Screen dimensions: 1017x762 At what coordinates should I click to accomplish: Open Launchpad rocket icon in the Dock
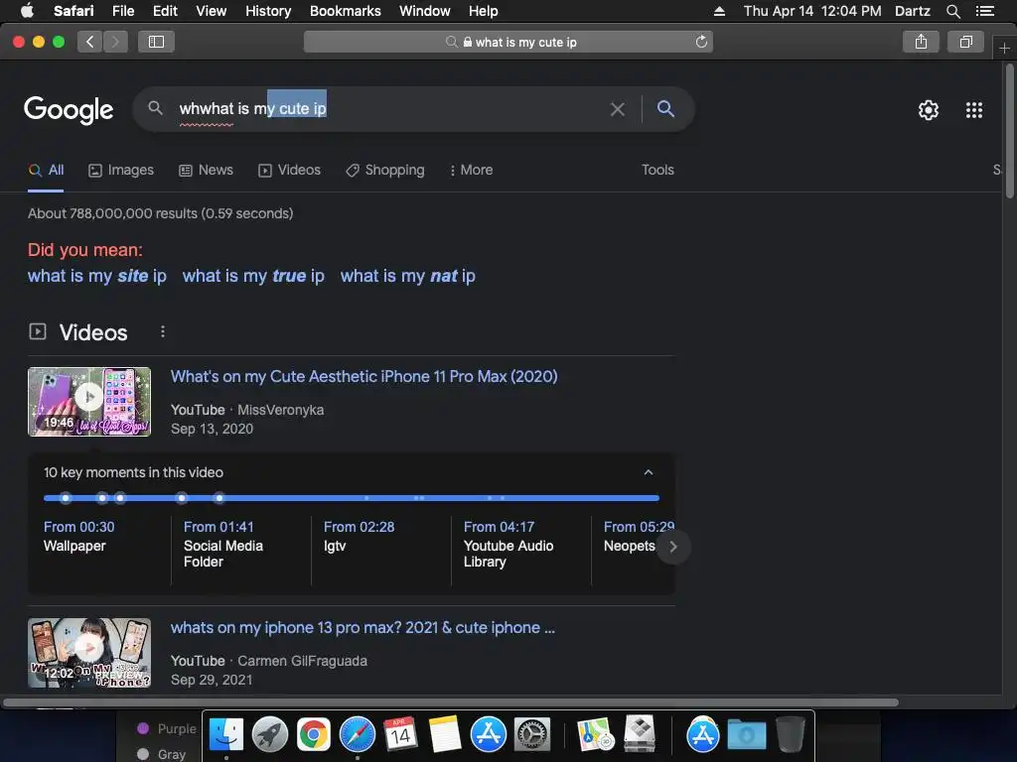click(270, 735)
